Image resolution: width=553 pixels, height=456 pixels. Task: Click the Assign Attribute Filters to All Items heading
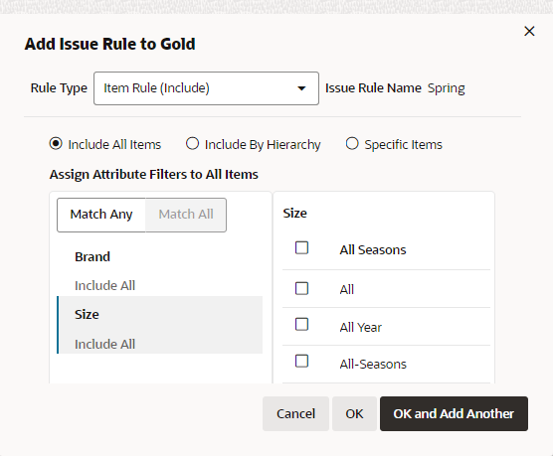tap(154, 175)
